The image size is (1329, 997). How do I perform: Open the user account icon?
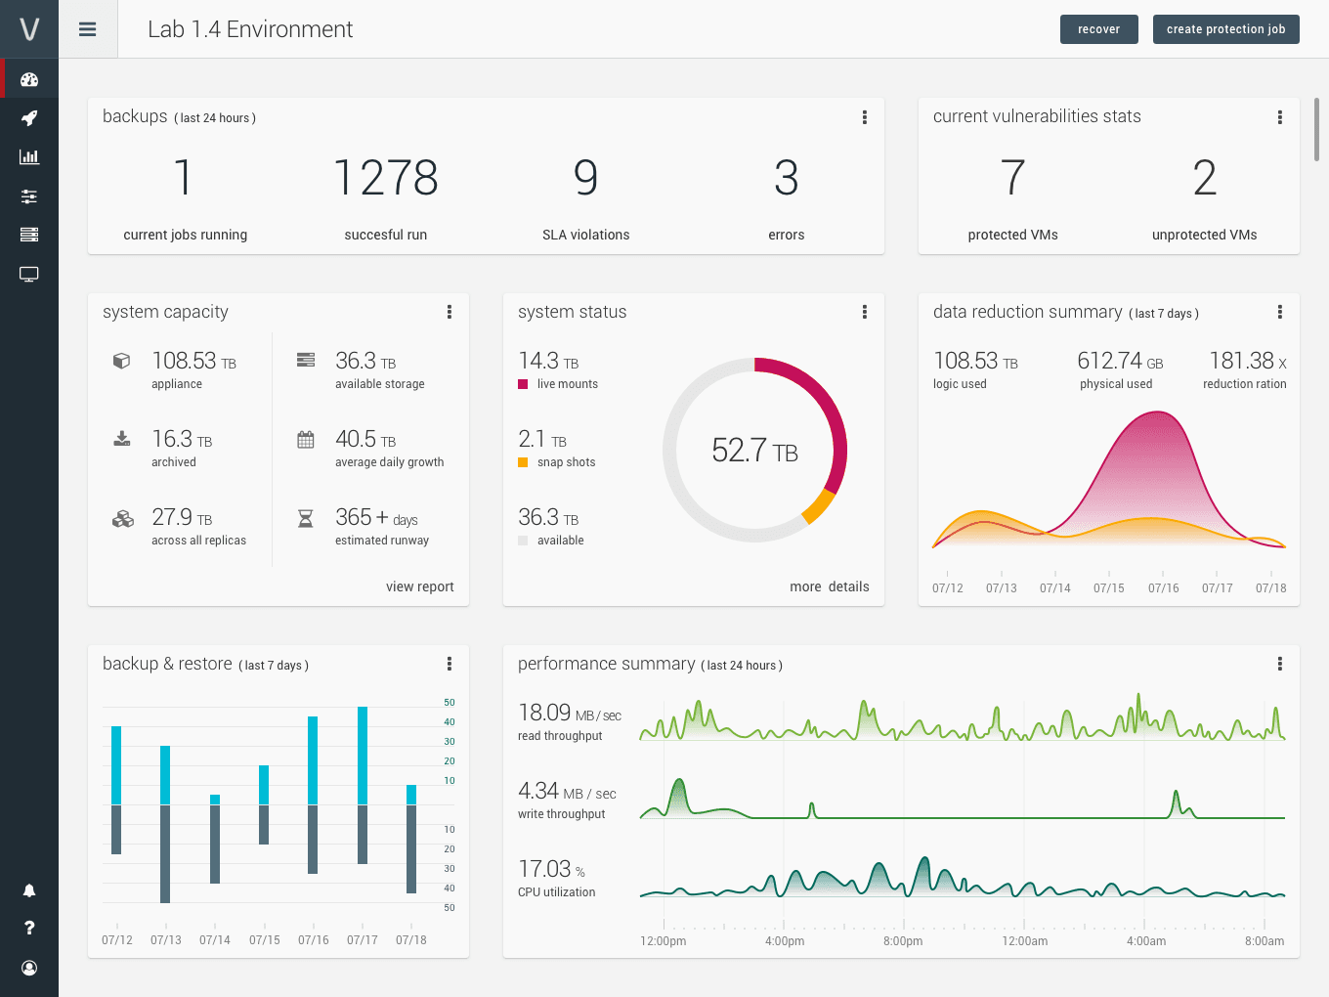[29, 968]
